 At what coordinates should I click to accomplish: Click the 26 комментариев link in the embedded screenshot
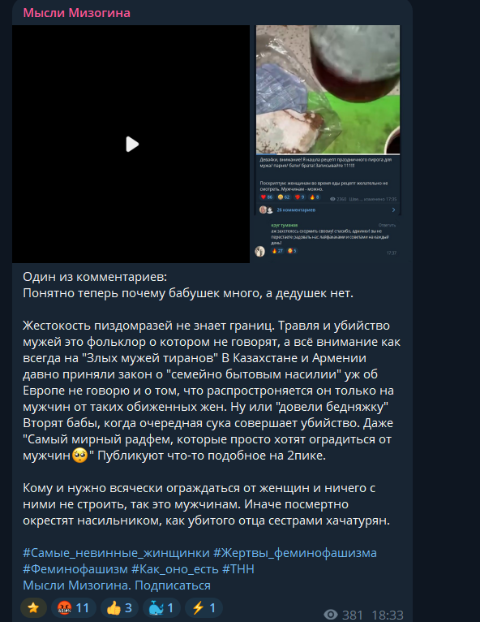(296, 209)
